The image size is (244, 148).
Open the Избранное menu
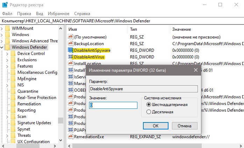(58, 14)
